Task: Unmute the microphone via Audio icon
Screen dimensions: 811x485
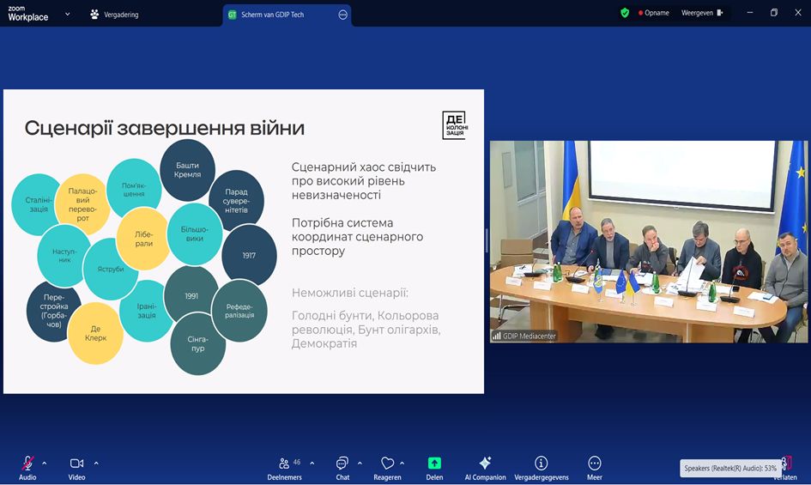Action: (27, 464)
